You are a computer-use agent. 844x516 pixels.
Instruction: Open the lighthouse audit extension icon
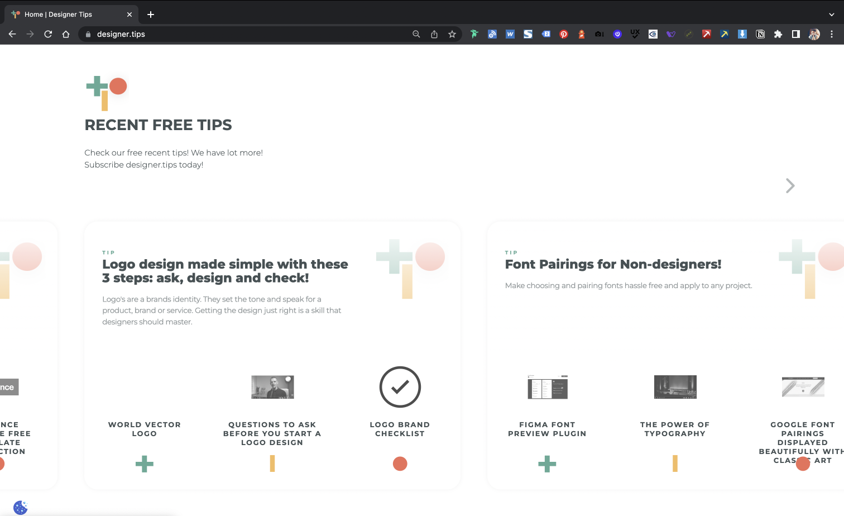582,34
